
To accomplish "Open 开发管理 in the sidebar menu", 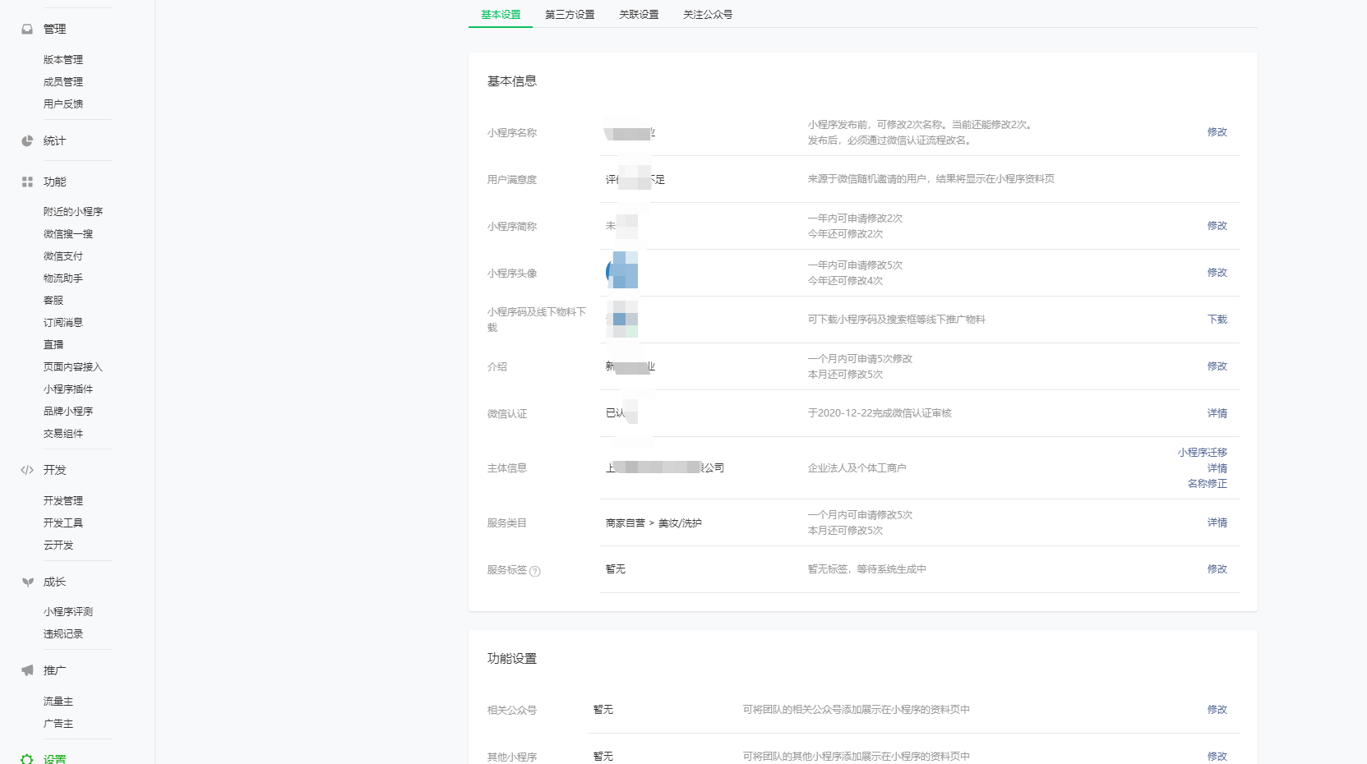I will pyautogui.click(x=63, y=501).
